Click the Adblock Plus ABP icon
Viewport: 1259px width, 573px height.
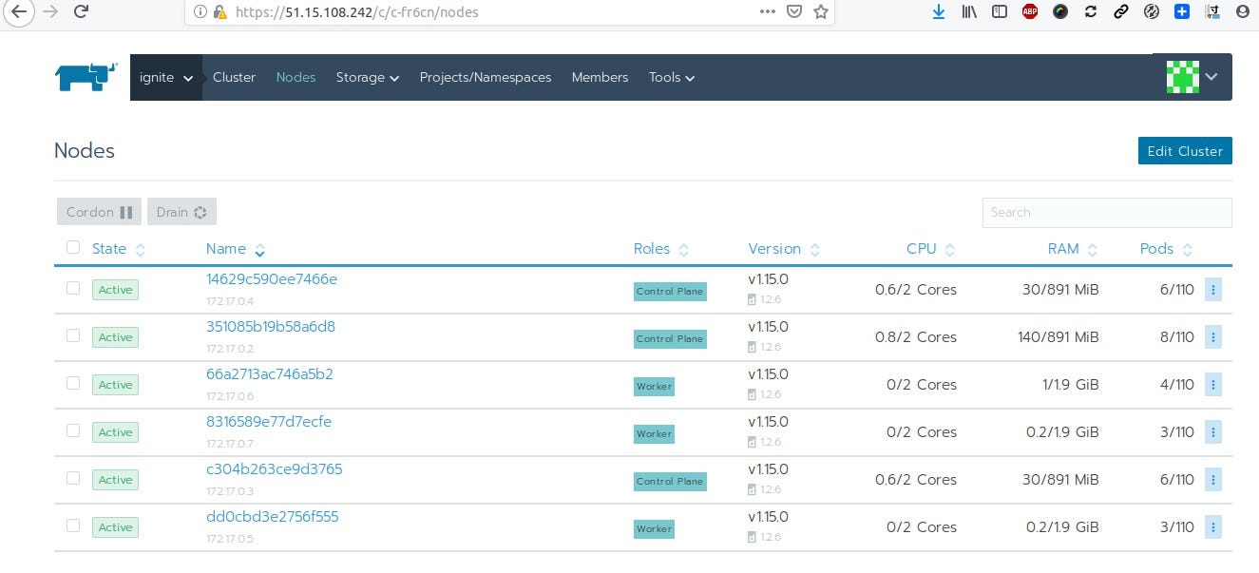coord(1029,12)
